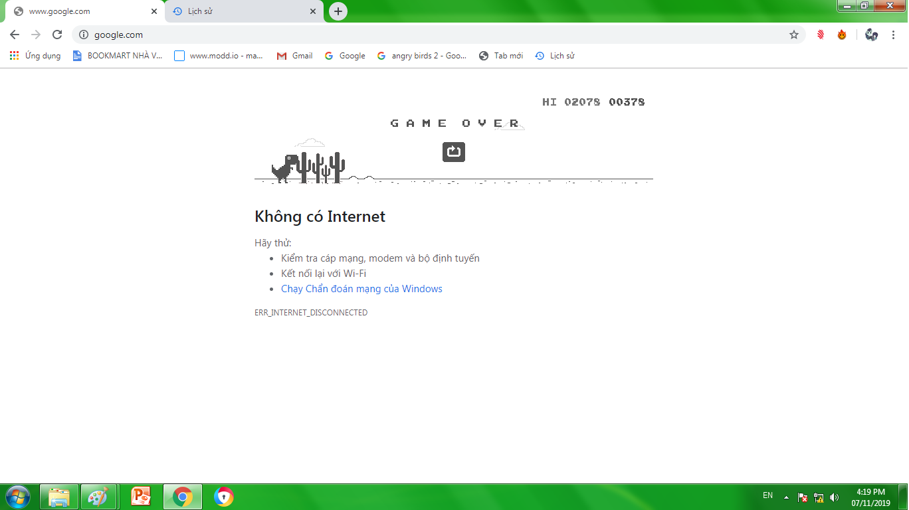Open Paint from the taskbar
Image resolution: width=909 pixels, height=510 pixels.
98,497
